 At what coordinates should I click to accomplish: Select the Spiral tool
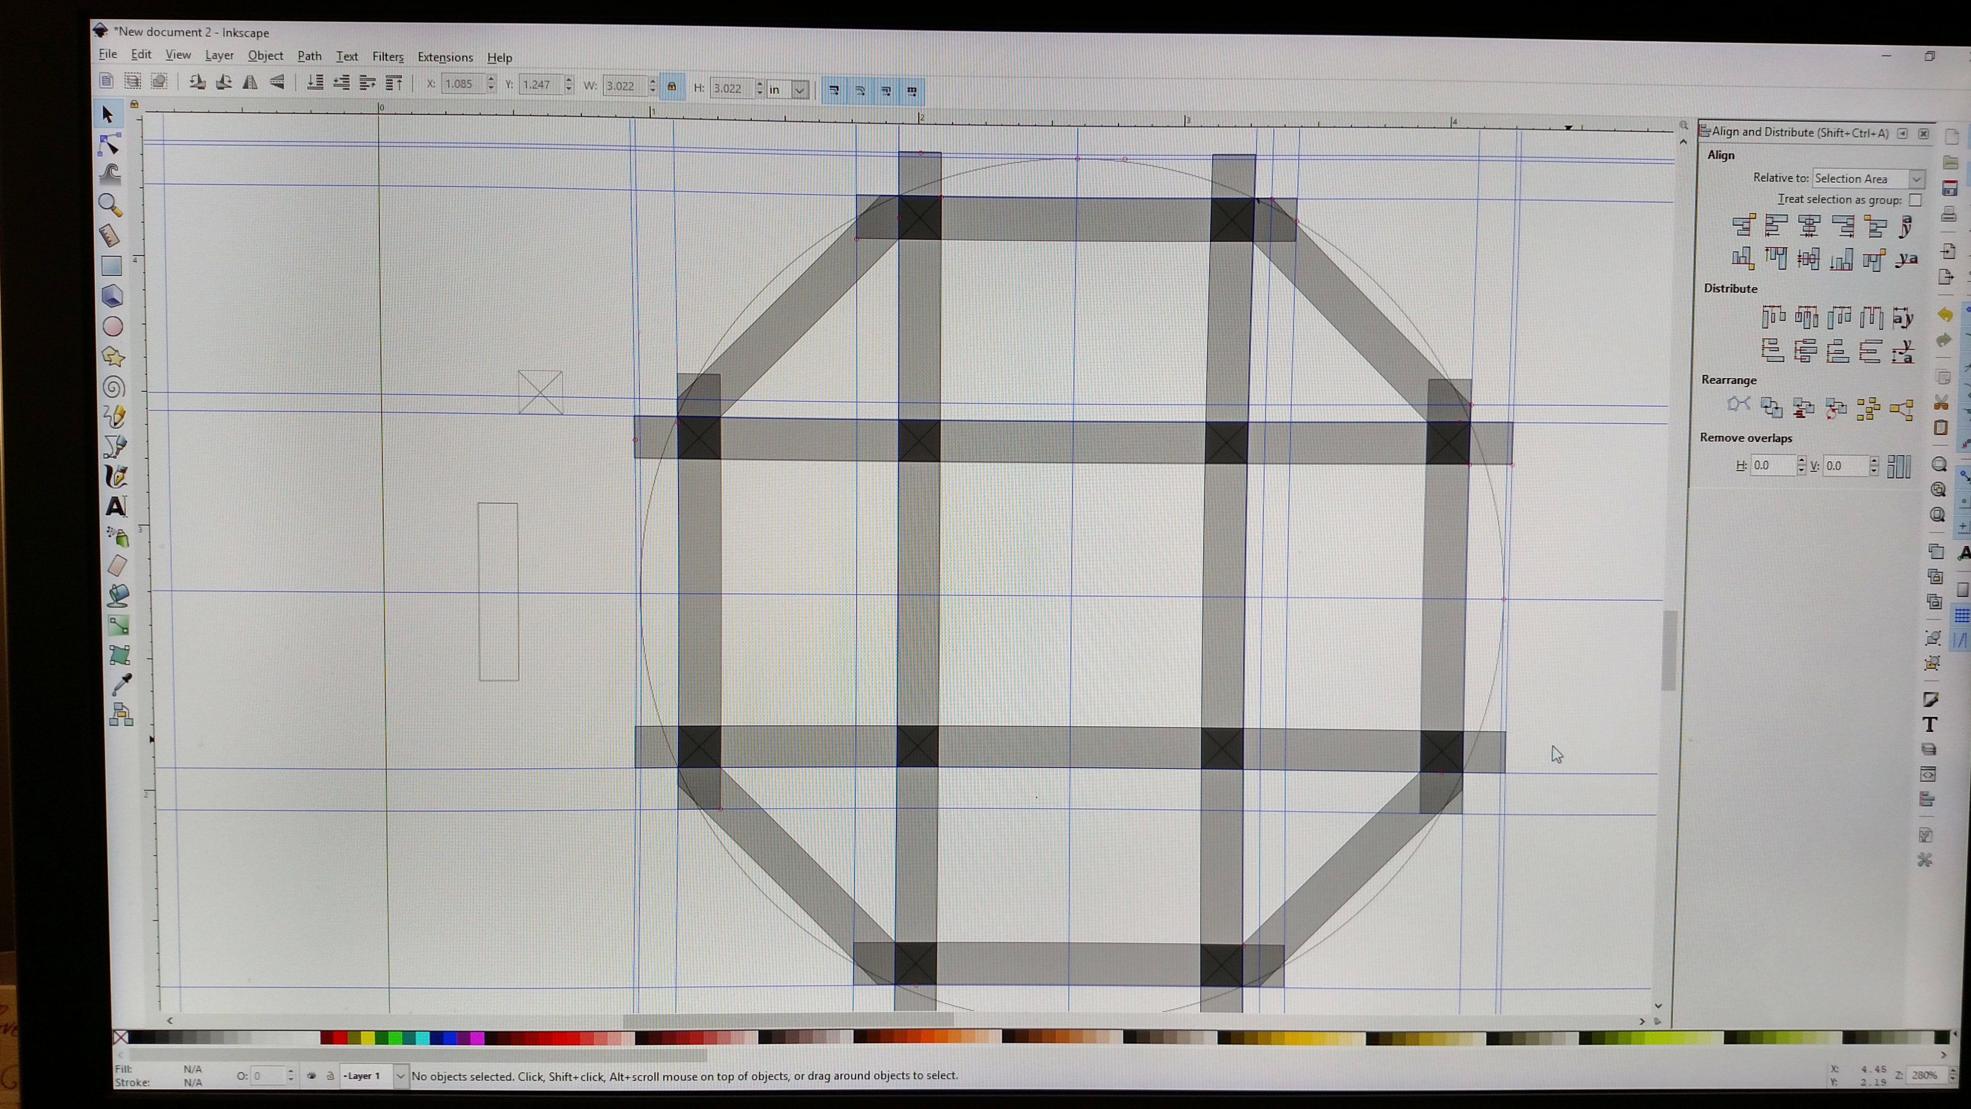point(114,387)
